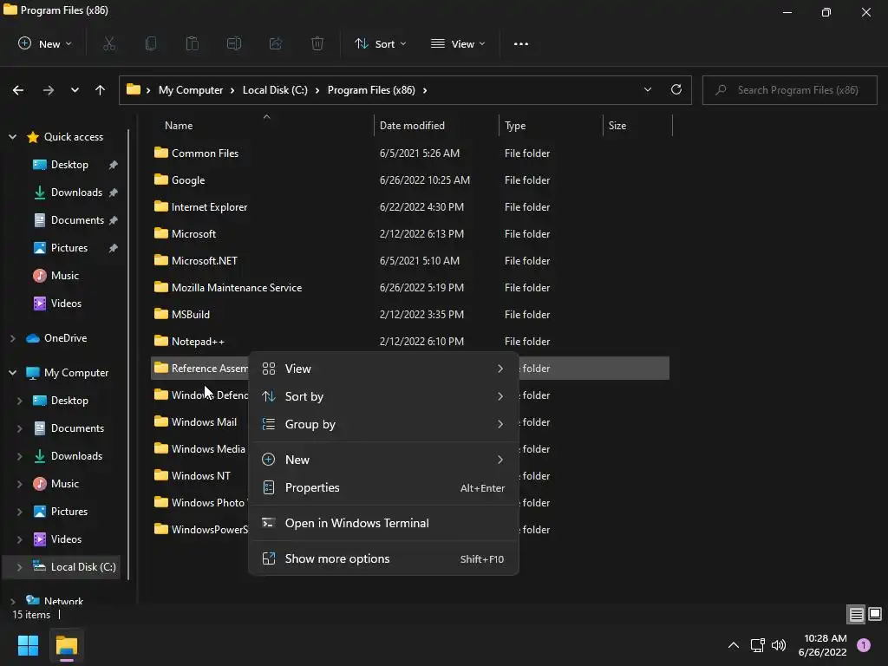Click File Explorer on the taskbar

click(x=66, y=645)
